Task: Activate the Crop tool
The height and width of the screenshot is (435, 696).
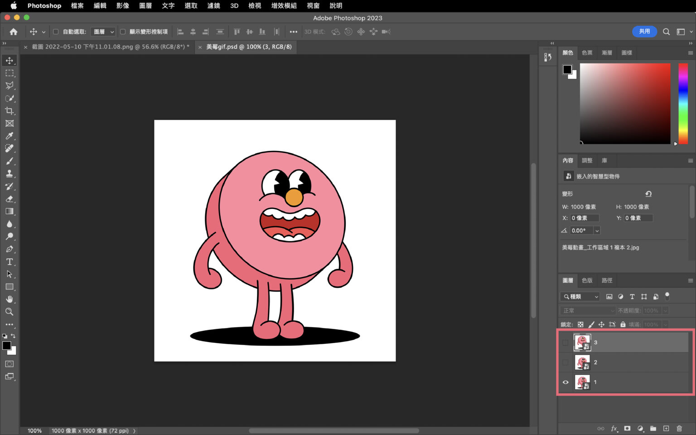Action: [10, 111]
